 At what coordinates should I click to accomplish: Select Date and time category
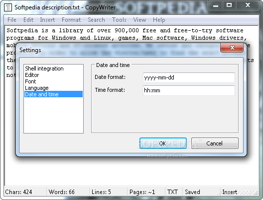point(53,94)
